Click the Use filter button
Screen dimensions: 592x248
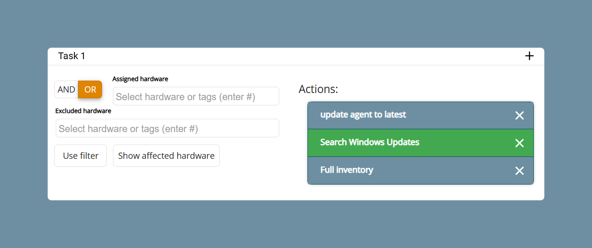(81, 156)
